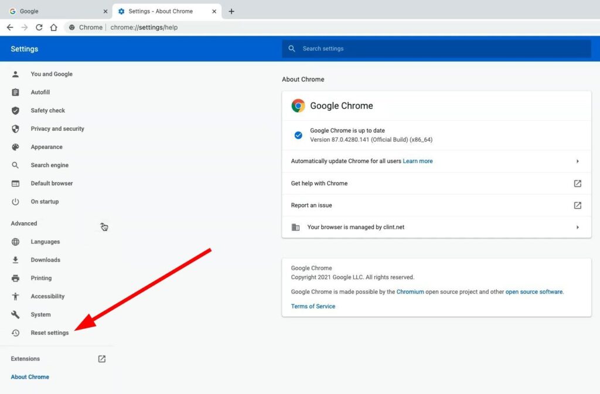Follow the Chromium open source project link
Viewport: 600px width, 394px height.
click(410, 291)
